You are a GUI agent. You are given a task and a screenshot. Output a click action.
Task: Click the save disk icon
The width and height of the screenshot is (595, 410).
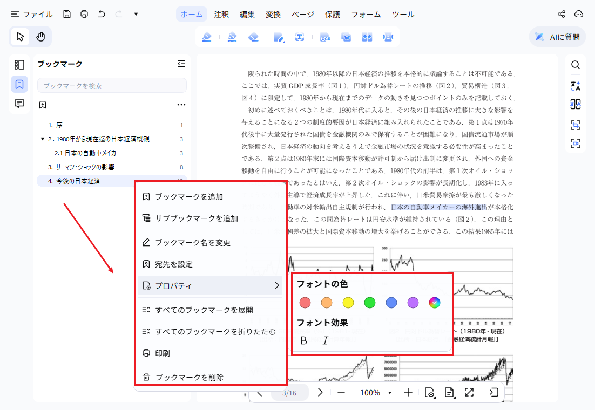pos(67,14)
